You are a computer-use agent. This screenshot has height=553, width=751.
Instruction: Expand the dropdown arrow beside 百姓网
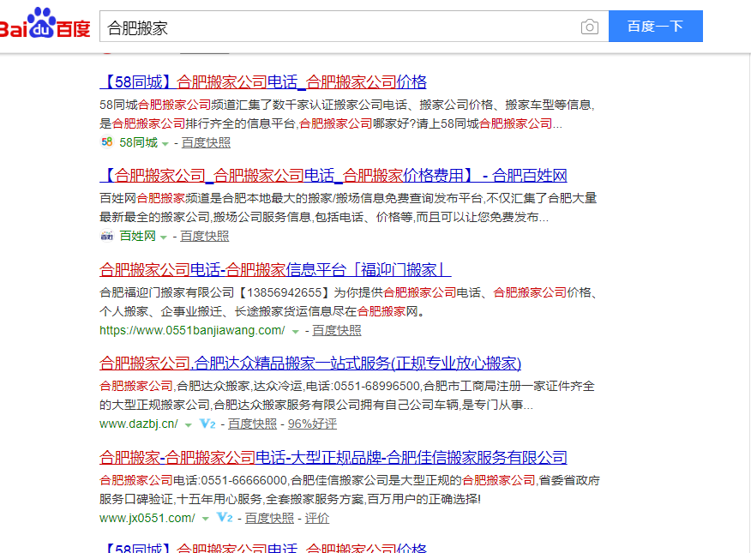164,237
